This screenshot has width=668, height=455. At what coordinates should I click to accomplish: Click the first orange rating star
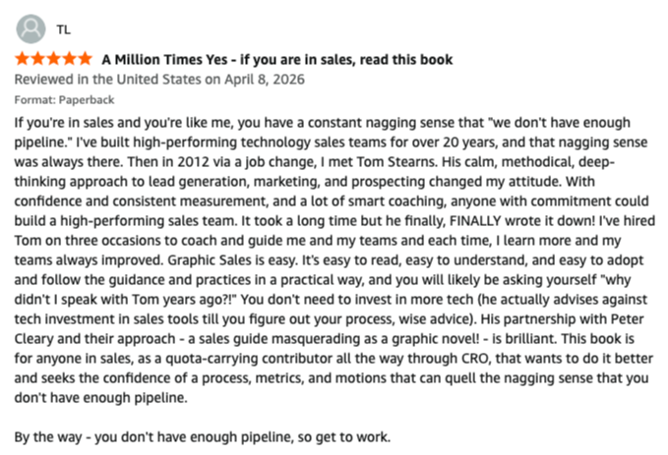click(x=23, y=59)
